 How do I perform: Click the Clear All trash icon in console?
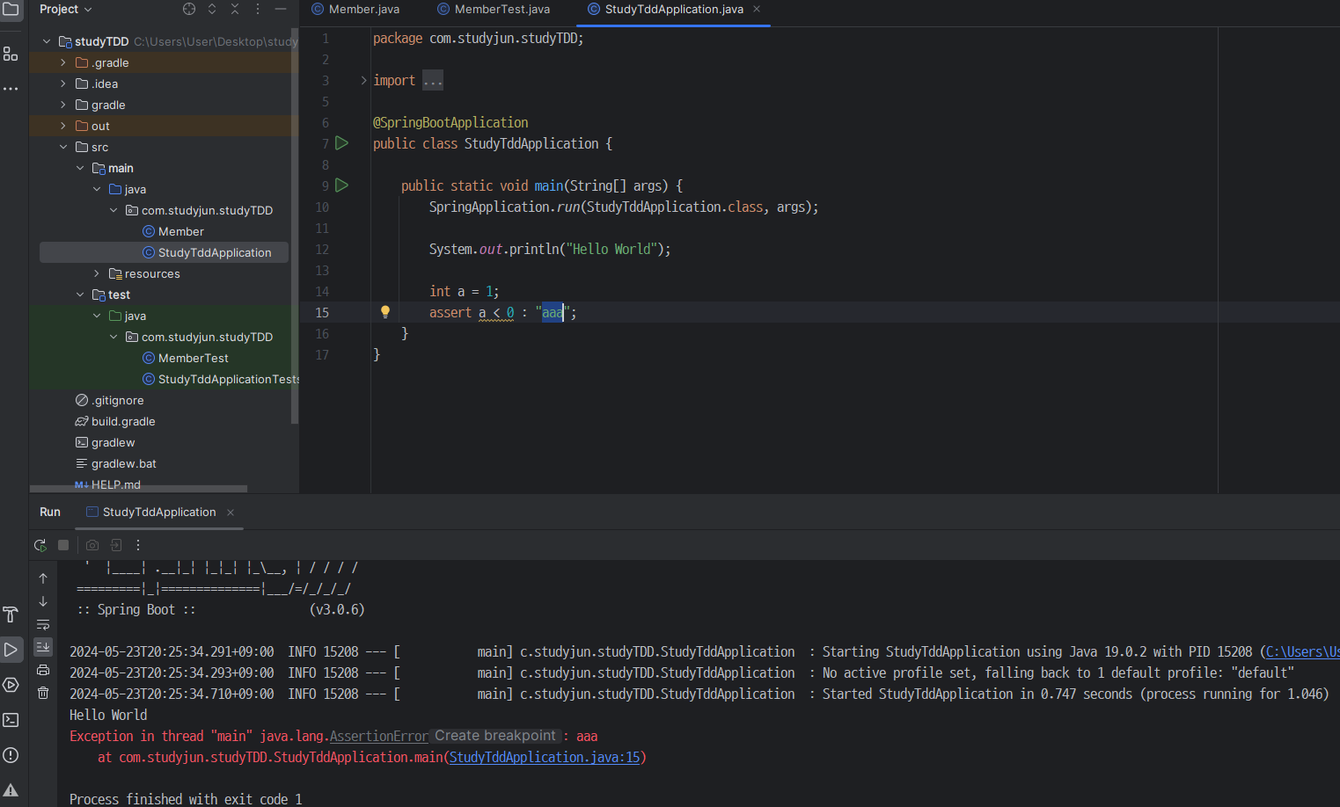(x=43, y=693)
